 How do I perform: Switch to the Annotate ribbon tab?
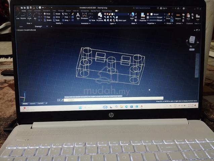(x=37, y=11)
